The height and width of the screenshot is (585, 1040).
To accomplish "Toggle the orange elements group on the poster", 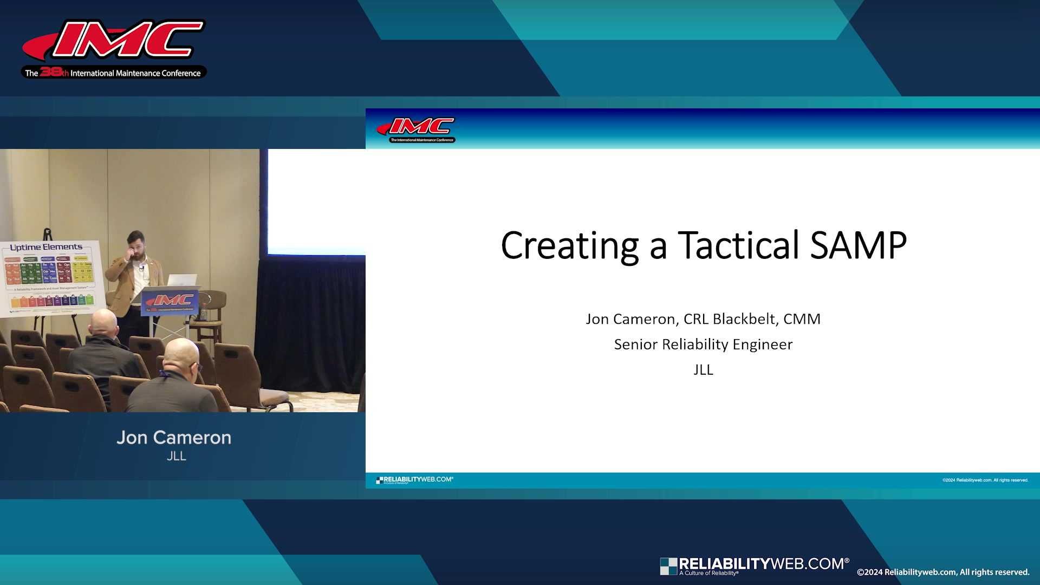I will [x=12, y=272].
